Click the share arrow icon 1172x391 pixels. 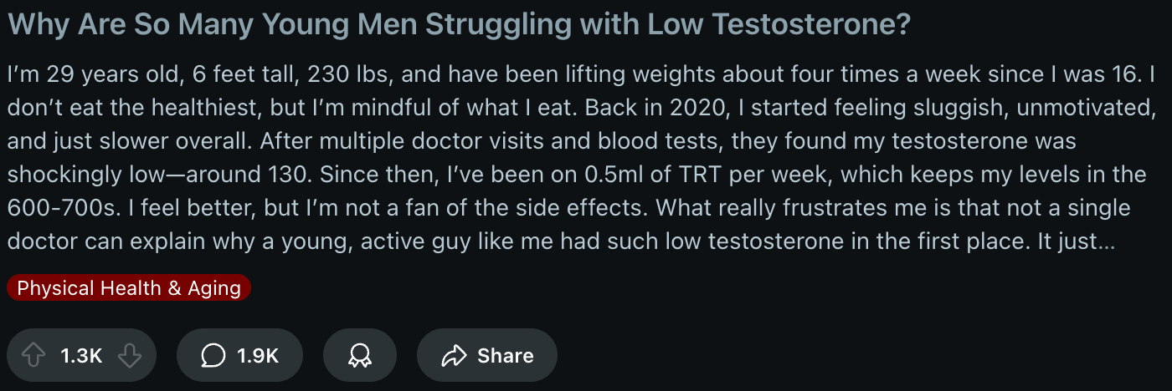coord(454,356)
